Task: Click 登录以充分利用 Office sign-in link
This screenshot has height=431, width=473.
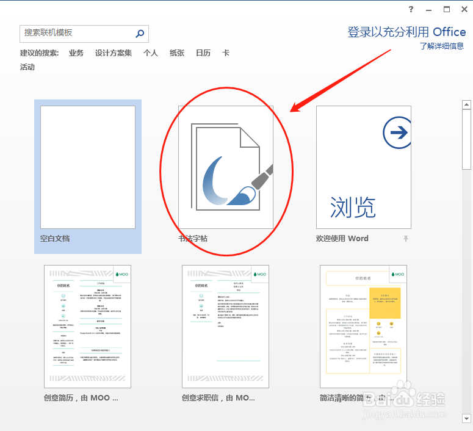Action: click(x=406, y=32)
